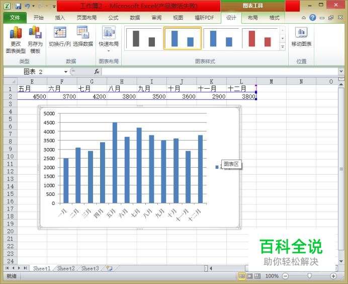Screen dimensions: 348x284
Task: Open the File tab
Action: [x=15, y=18]
